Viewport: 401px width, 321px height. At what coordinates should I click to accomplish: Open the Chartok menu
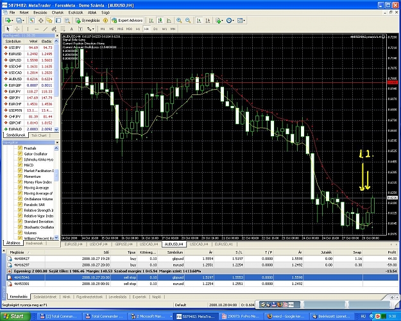click(58, 12)
